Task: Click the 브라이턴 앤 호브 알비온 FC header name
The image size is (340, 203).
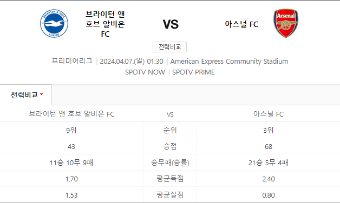Action: pos(105,24)
